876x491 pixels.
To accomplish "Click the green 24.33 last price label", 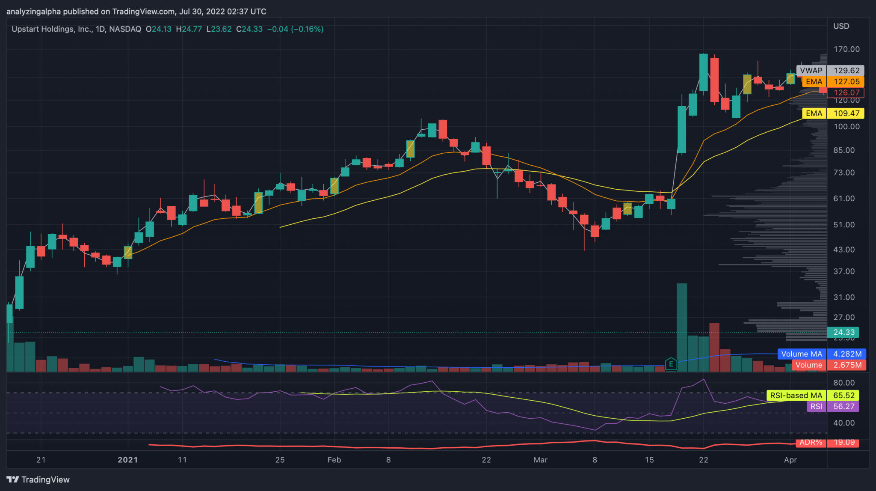I will tap(843, 332).
